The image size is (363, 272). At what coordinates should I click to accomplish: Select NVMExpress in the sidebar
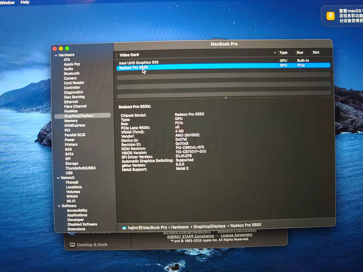pyautogui.click(x=75, y=125)
